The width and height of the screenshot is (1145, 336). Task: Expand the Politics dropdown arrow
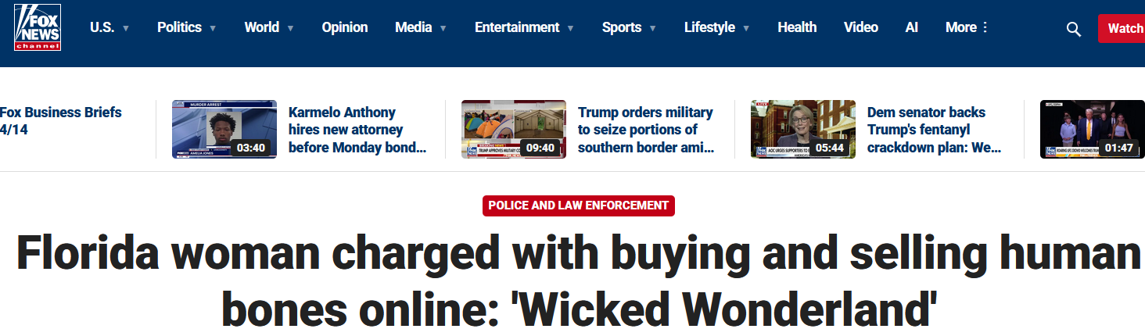(214, 28)
